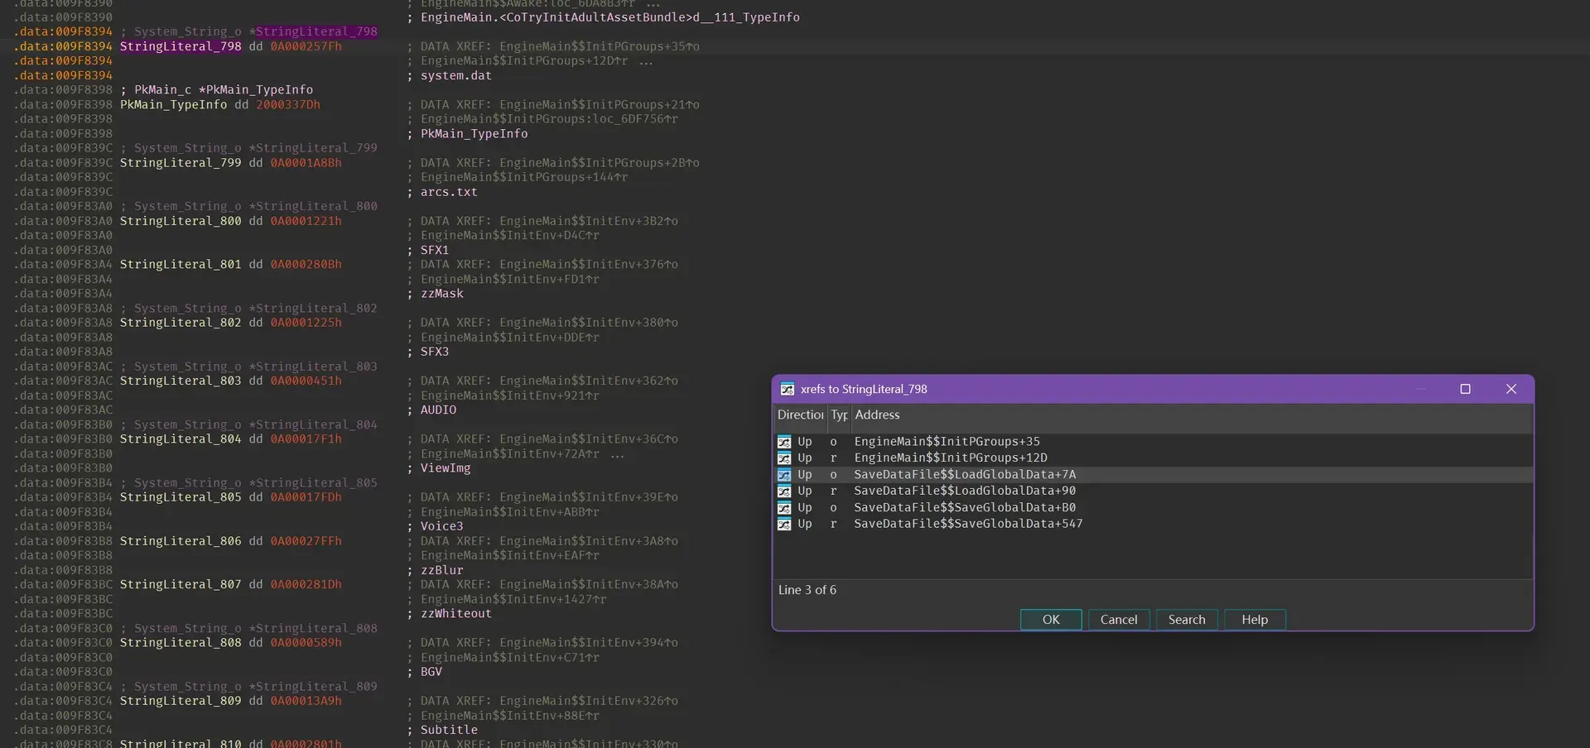1590x748 pixels.
Task: Click the StringLiteral_801 label in the listing
Action: (x=181, y=265)
